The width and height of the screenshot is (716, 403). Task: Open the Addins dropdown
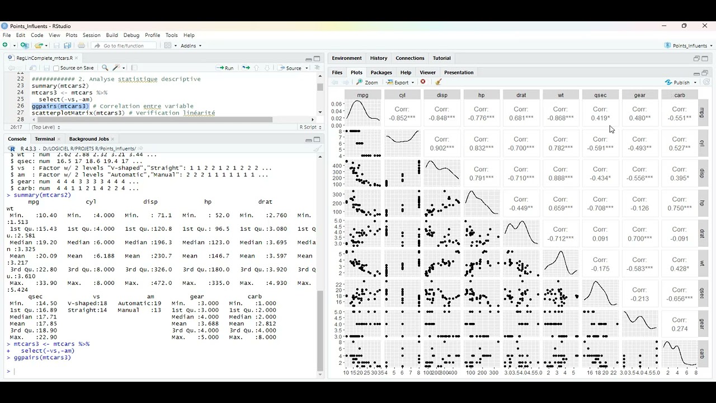(191, 45)
